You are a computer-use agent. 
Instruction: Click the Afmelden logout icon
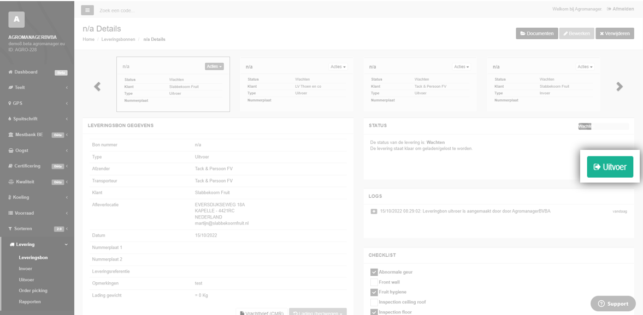point(609,9)
